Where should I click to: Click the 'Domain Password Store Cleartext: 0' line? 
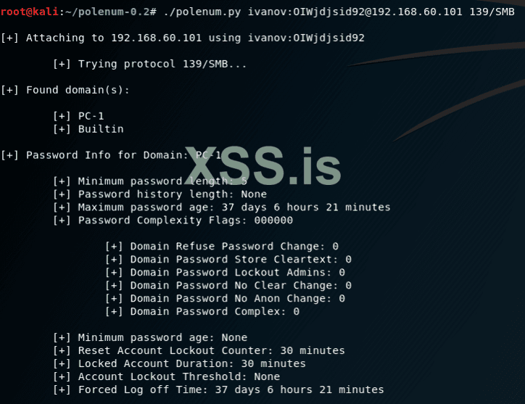click(x=228, y=260)
